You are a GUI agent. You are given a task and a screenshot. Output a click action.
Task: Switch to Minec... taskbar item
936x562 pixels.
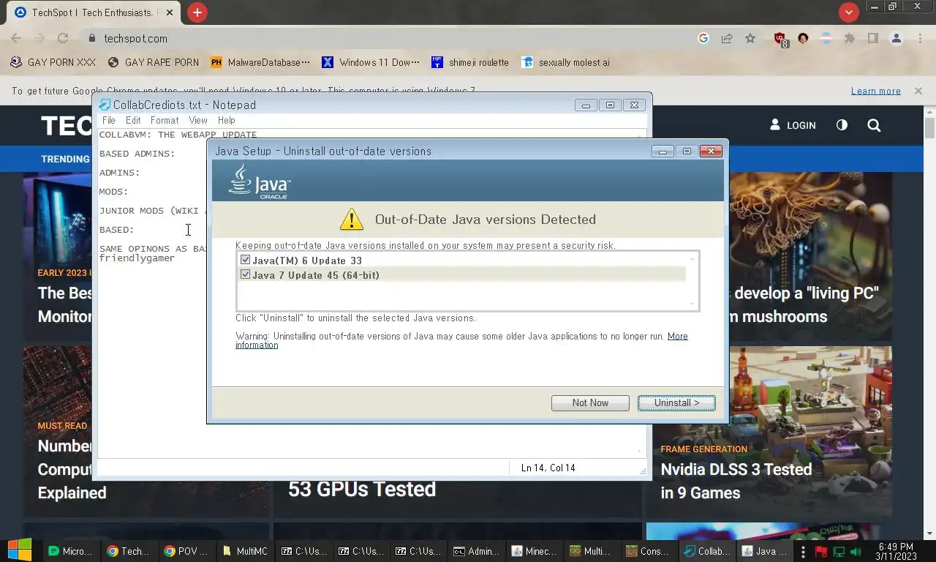(x=535, y=551)
